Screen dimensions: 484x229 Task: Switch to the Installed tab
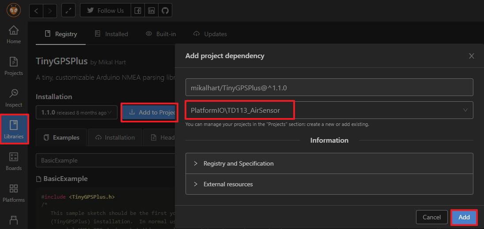pyautogui.click(x=111, y=34)
